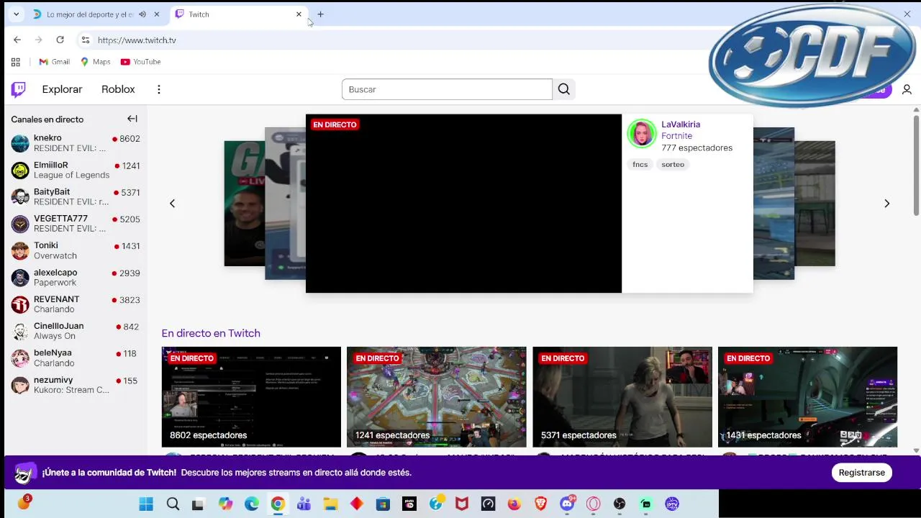Click alexelcapo channel avatar in sidebar
921x518 pixels.
[20, 277]
